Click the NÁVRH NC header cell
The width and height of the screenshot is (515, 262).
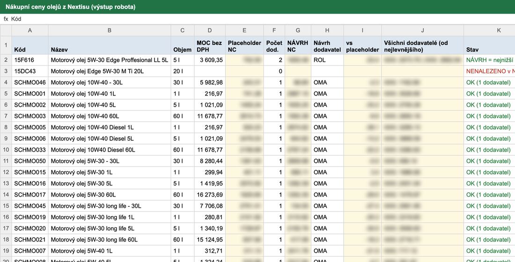(298, 45)
